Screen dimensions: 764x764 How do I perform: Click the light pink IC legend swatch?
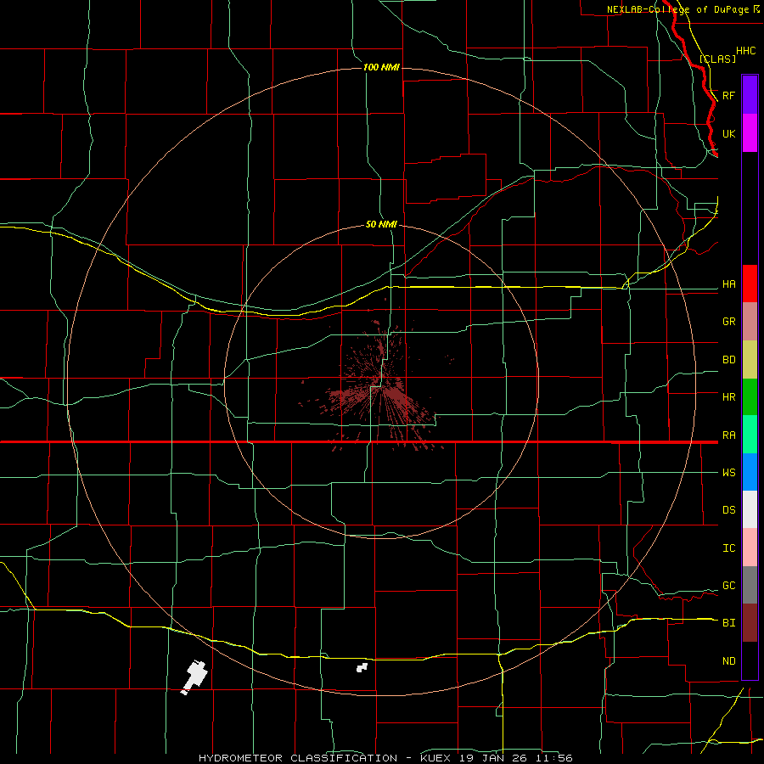(x=750, y=548)
